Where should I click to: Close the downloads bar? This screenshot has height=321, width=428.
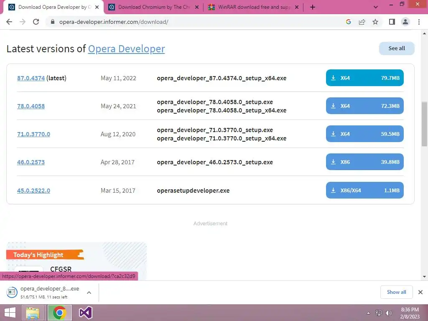pos(420,292)
